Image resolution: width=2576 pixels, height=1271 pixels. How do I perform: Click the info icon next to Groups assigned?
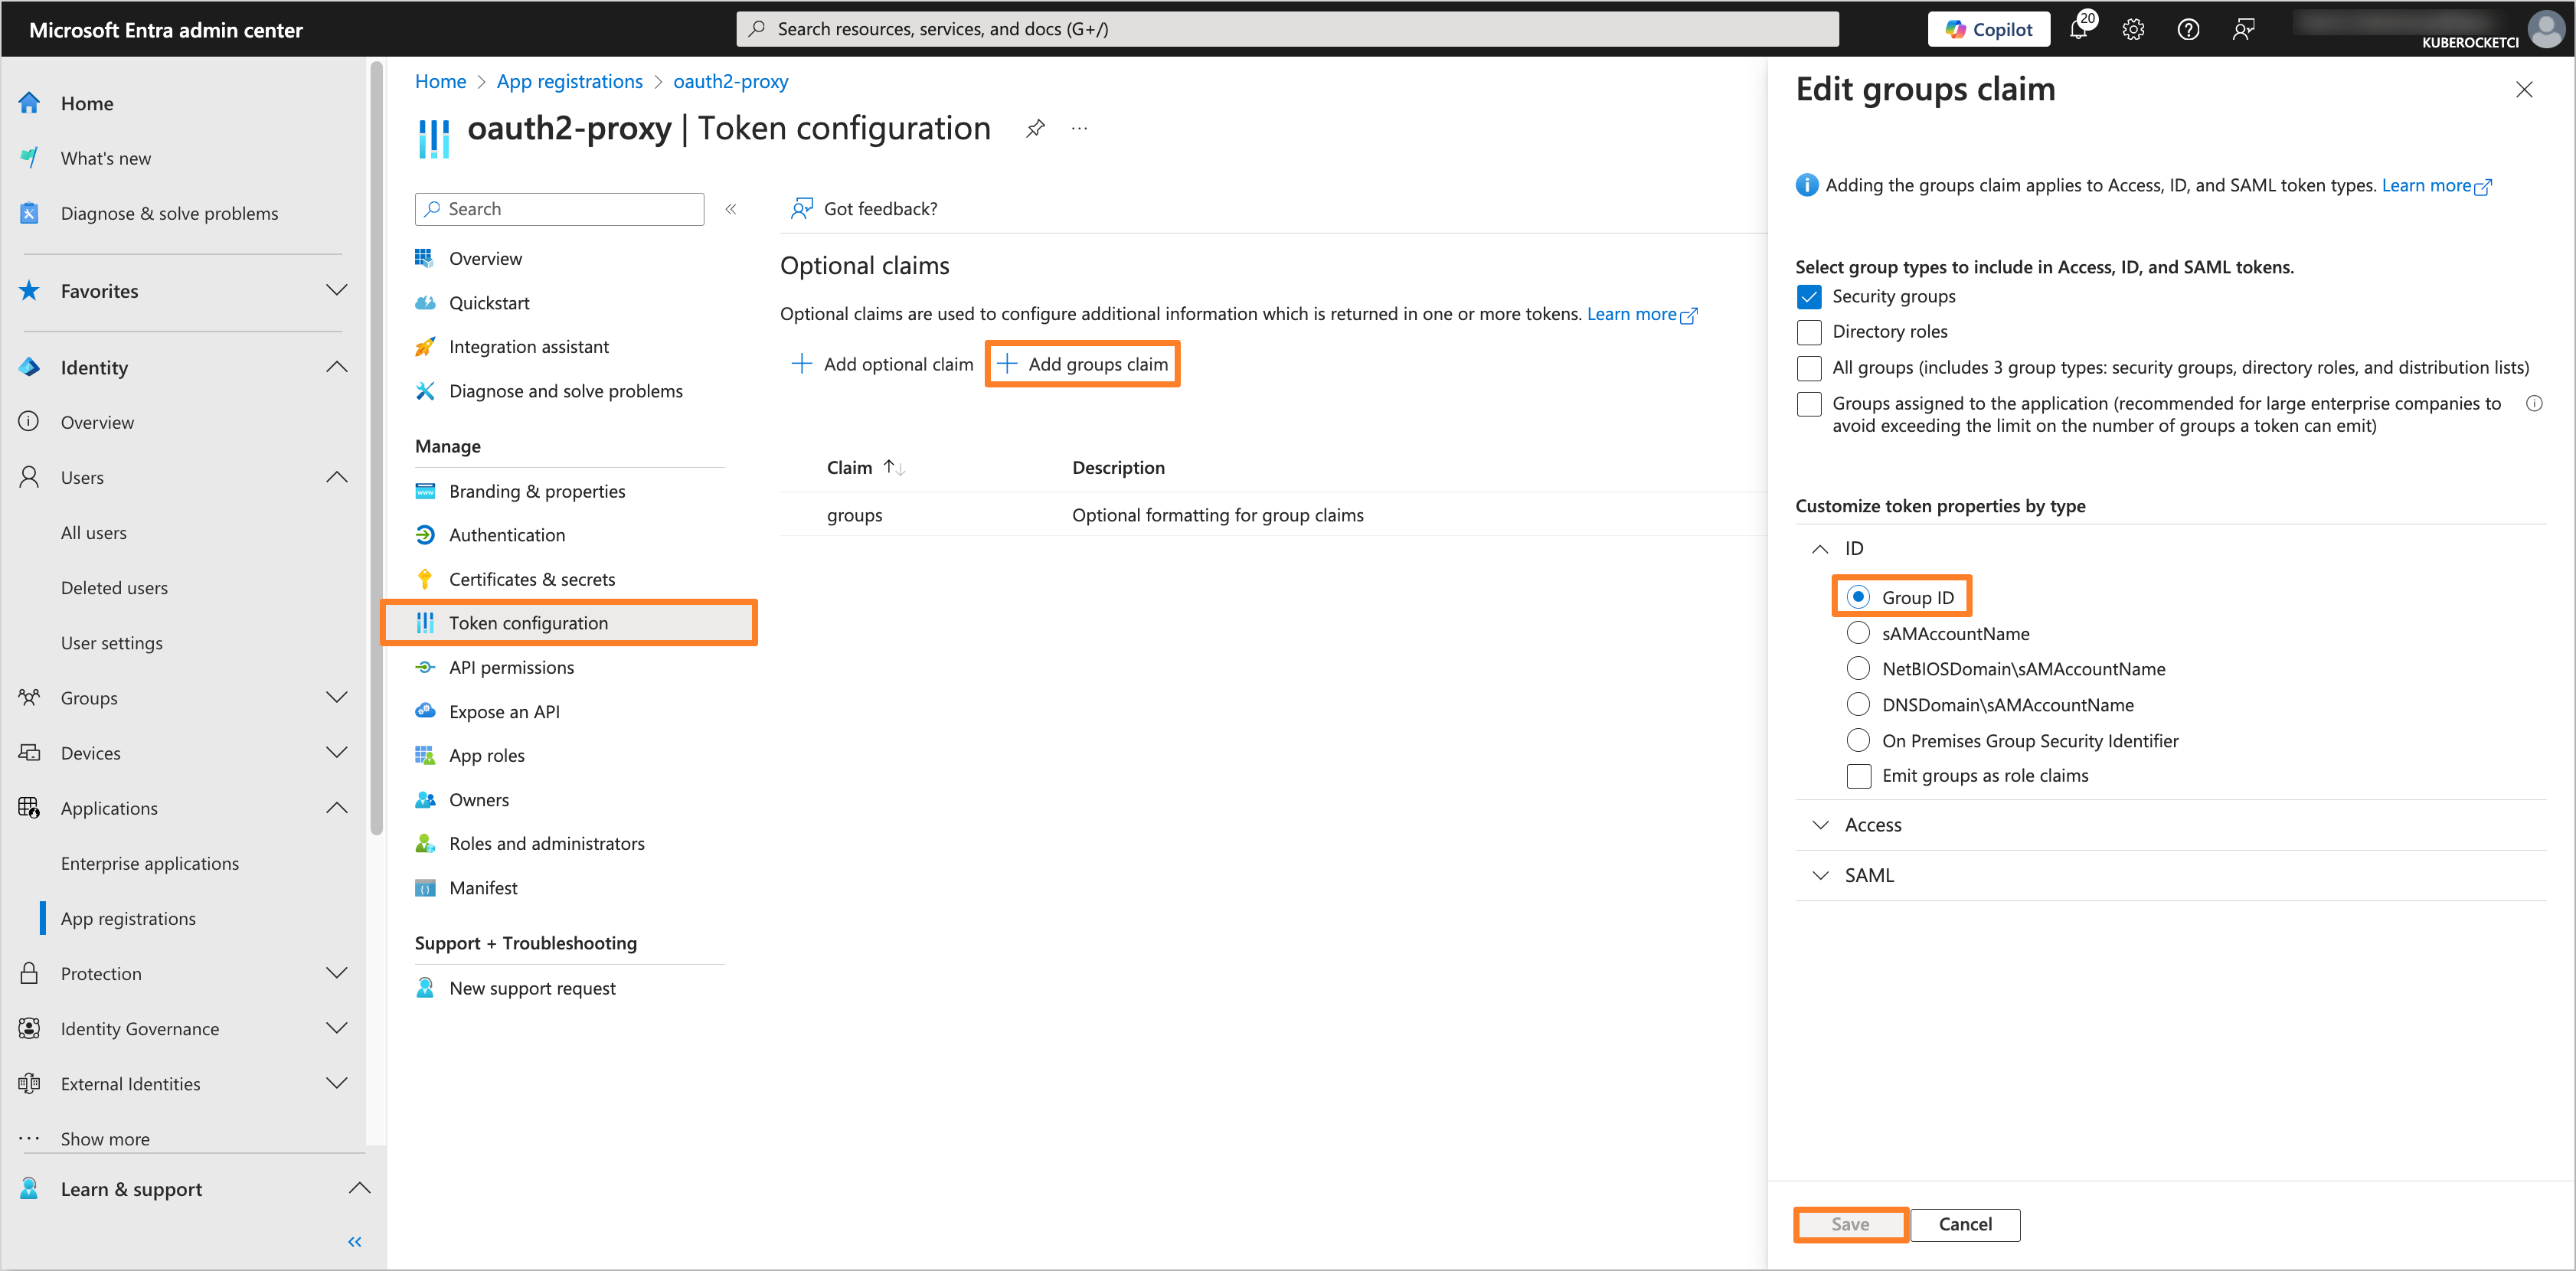pyautogui.click(x=2536, y=403)
